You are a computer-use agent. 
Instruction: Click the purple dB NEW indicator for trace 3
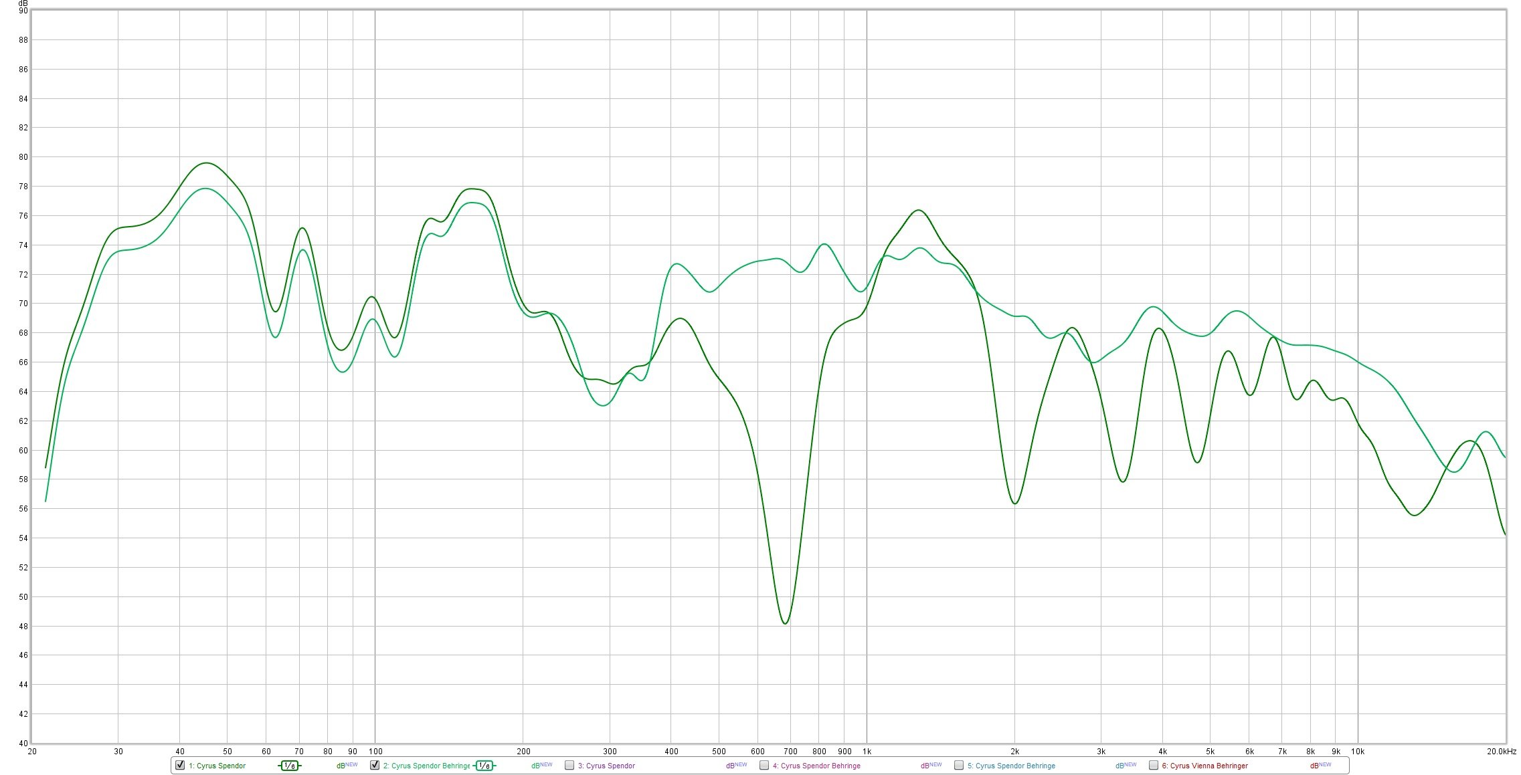point(736,766)
